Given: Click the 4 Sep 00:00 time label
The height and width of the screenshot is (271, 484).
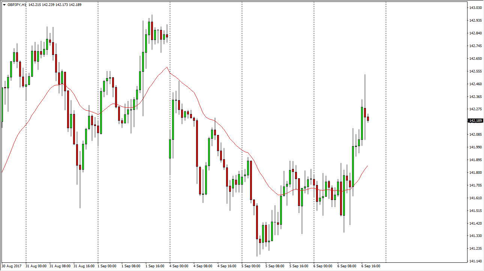Looking at the screenshot, I should coord(179,266).
